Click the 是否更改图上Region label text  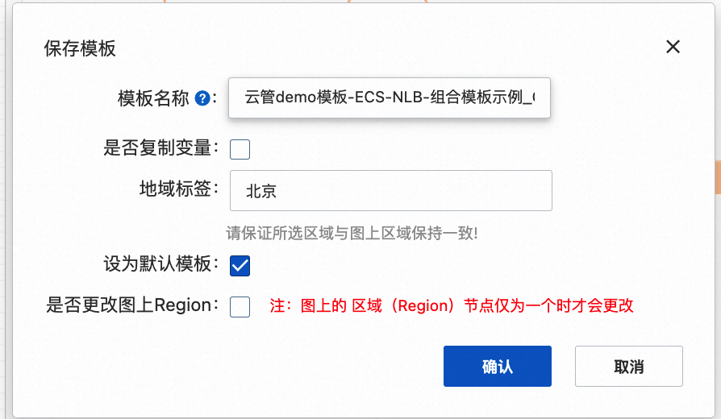pos(128,305)
